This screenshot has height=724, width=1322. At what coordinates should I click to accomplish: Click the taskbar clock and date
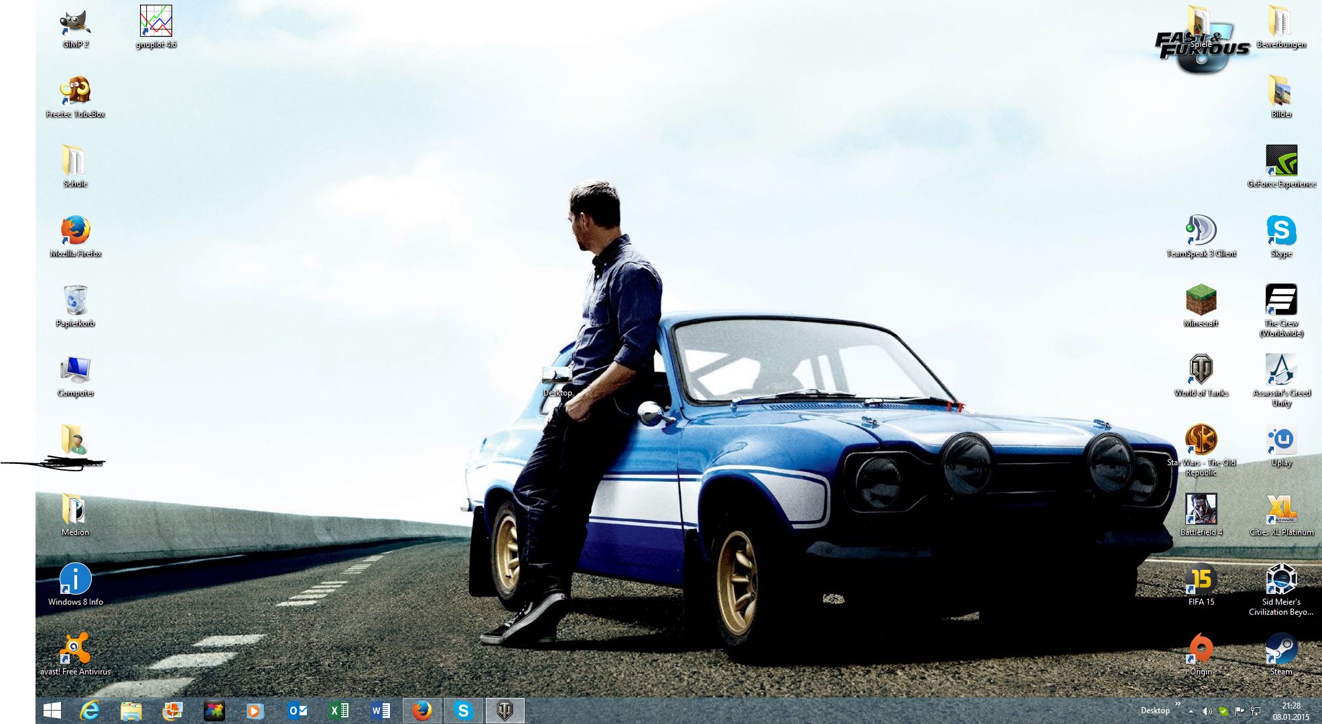click(x=1291, y=711)
